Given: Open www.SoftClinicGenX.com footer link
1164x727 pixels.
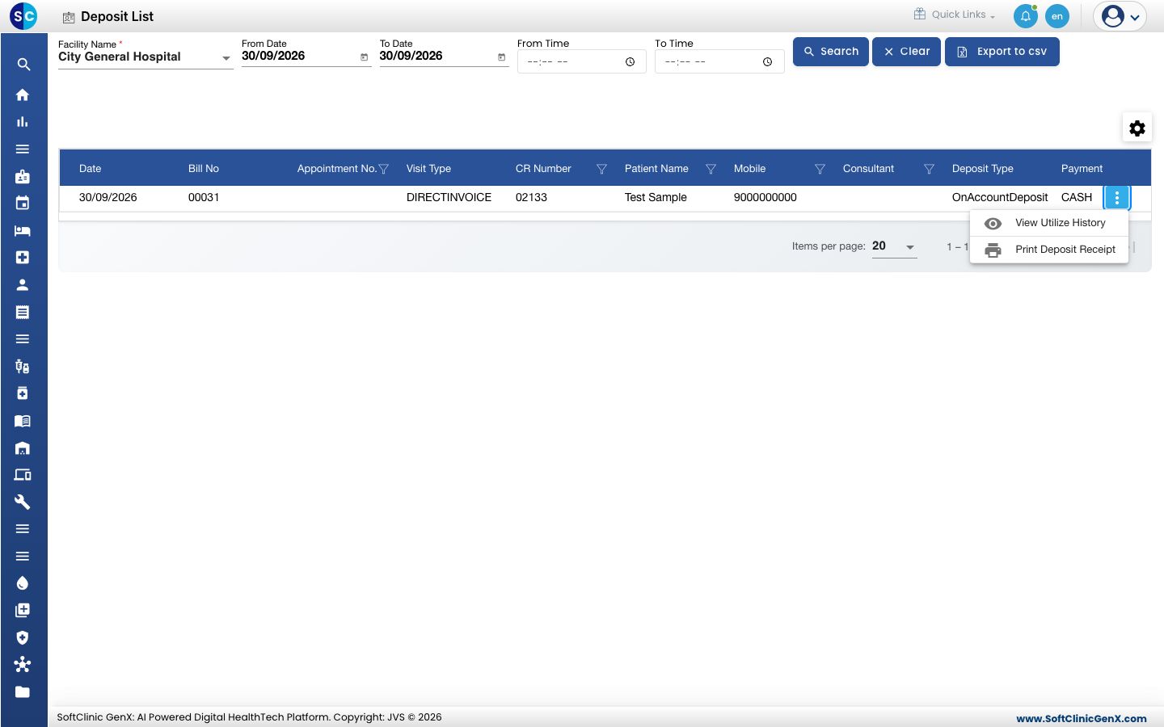Looking at the screenshot, I should click(1082, 718).
